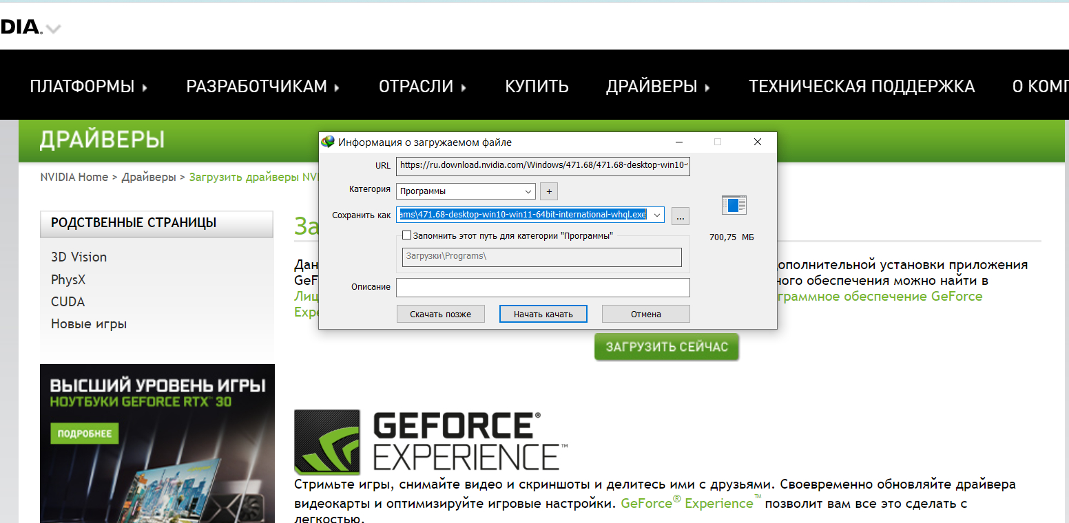Click the empty Описание field

543,287
